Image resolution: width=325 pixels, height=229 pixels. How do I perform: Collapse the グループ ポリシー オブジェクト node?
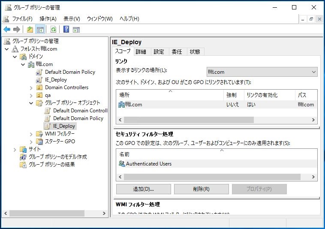click(x=31, y=103)
